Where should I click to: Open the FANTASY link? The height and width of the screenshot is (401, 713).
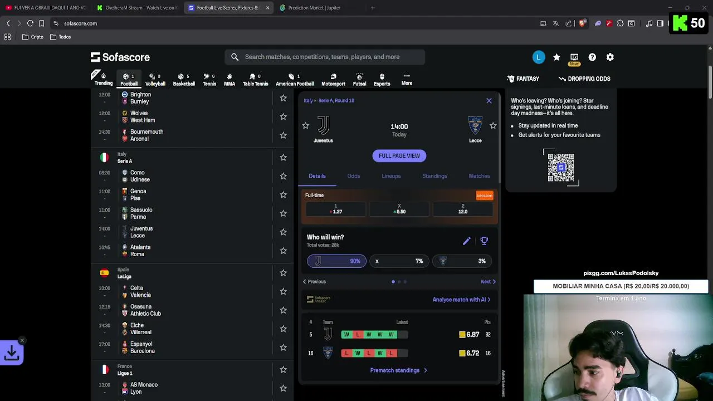[523, 79]
